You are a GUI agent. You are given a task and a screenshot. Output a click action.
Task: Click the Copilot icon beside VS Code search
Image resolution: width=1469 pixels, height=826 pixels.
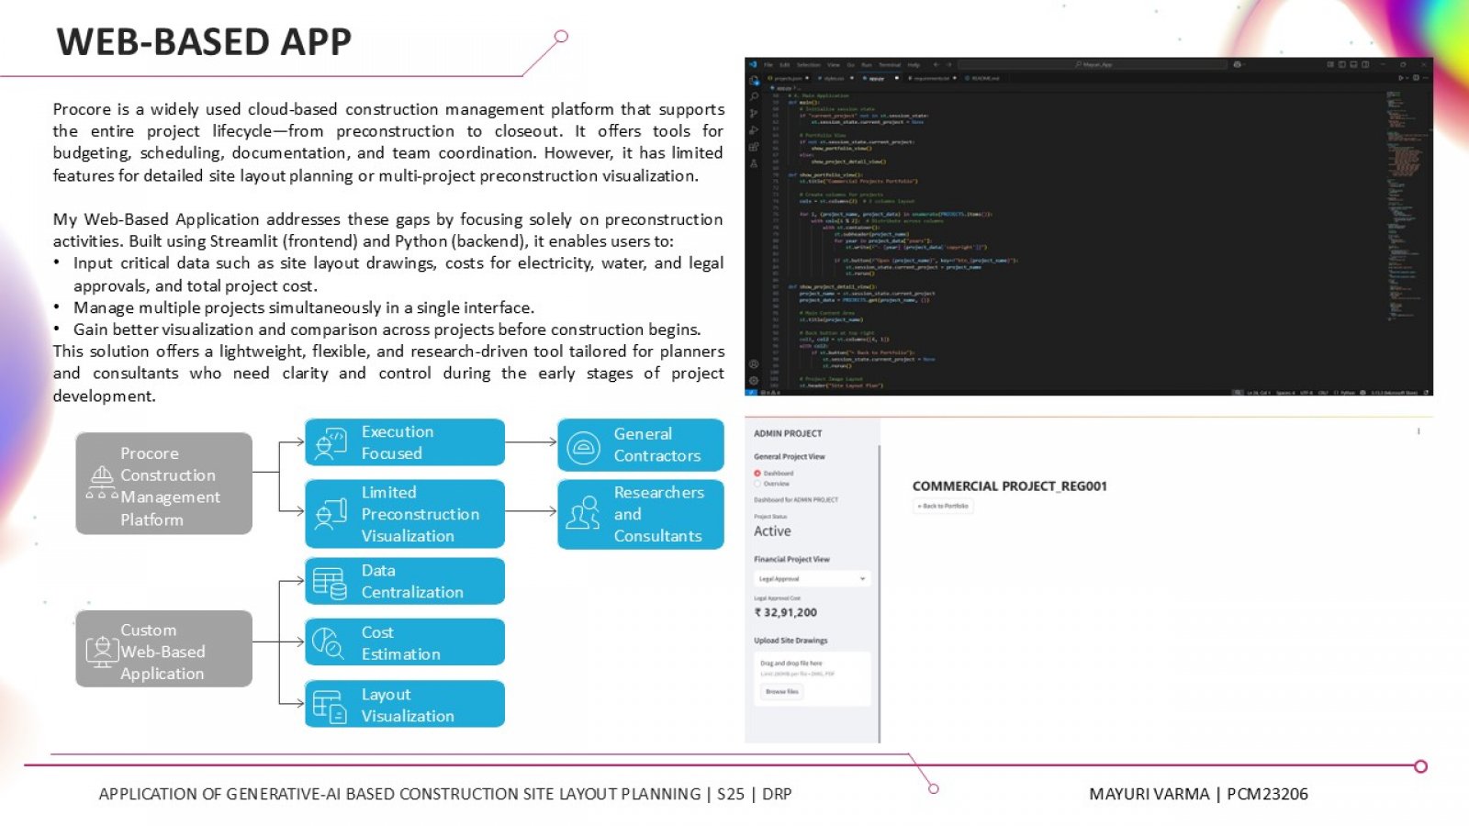point(1238,64)
